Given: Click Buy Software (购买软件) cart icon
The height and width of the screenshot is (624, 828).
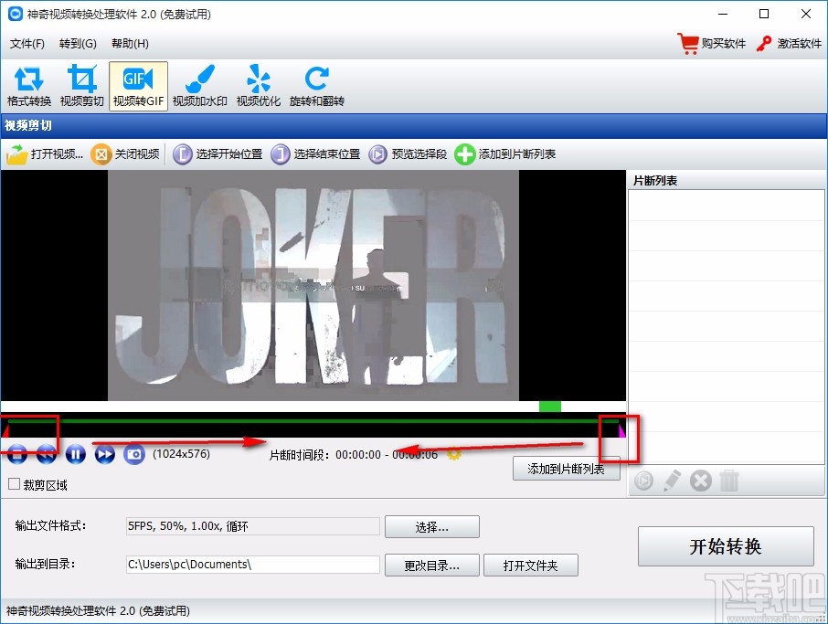Looking at the screenshot, I should [x=688, y=43].
